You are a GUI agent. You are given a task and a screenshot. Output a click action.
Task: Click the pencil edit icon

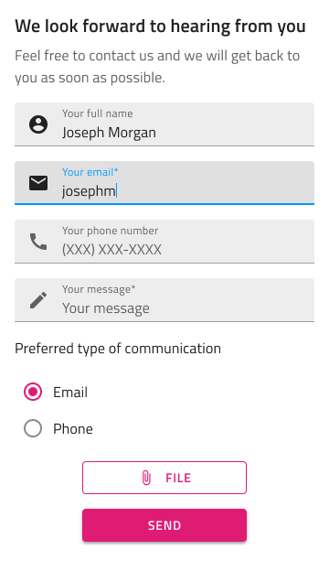pyautogui.click(x=38, y=300)
